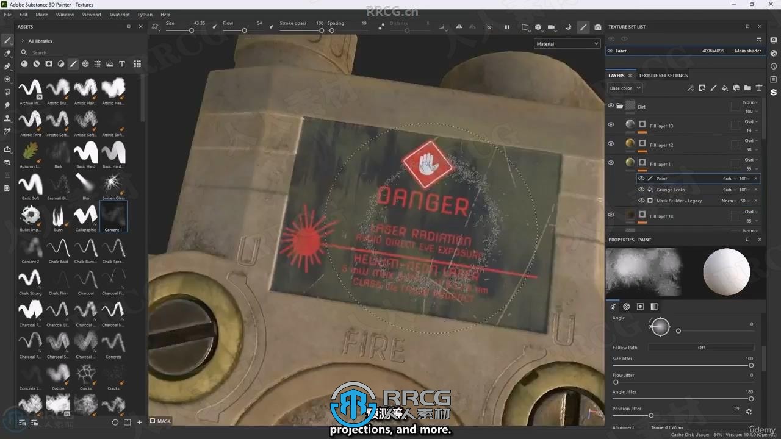Hide the Paint effect

(641, 179)
